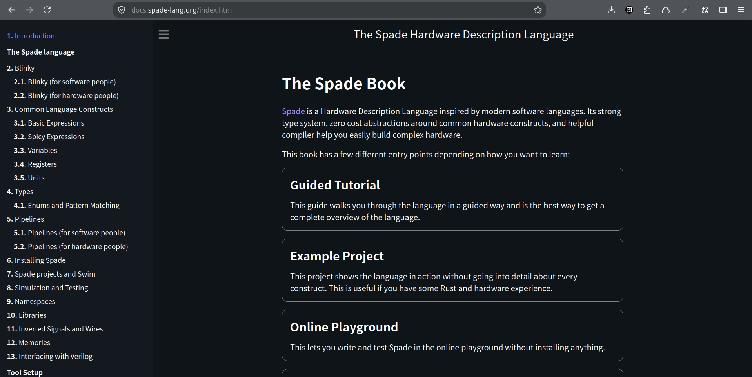Open the Spade link in intro paragraph
Image resolution: width=752 pixels, height=377 pixels.
pos(293,111)
